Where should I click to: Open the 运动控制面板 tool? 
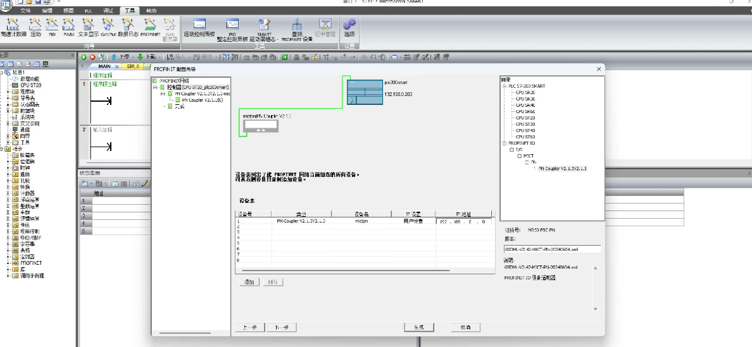(x=199, y=28)
